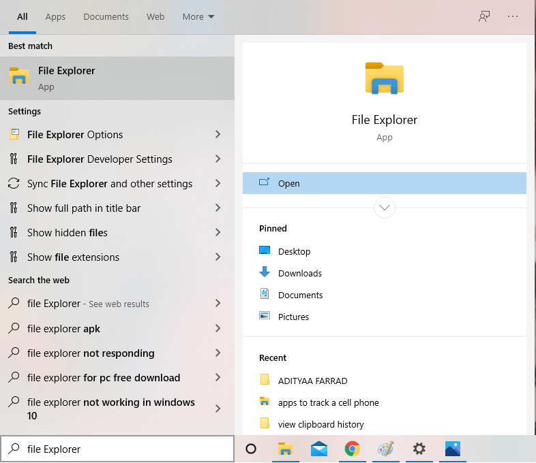536x463 pixels.
Task: Switch to the Apps tab
Action: [x=55, y=16]
